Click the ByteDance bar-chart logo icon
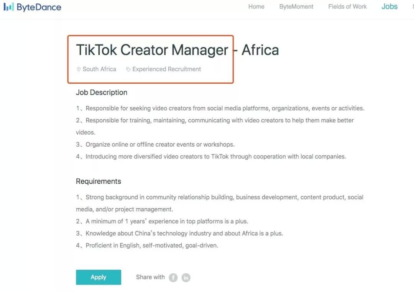This screenshot has width=414, height=292. point(8,7)
